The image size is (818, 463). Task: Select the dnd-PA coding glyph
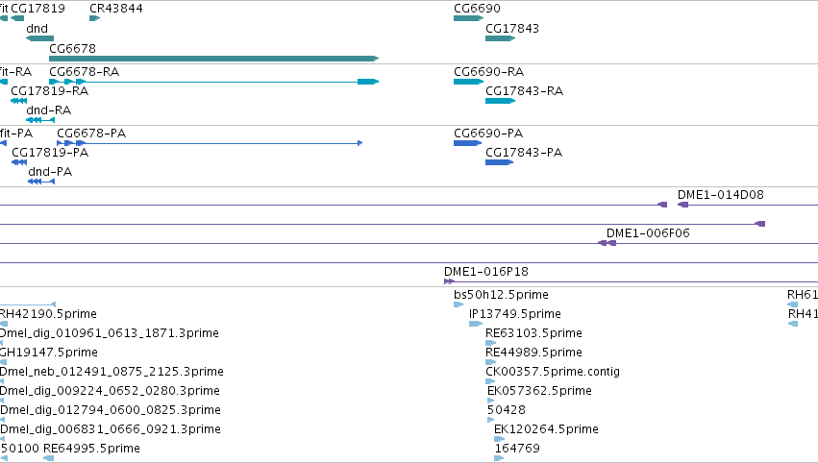click(41, 182)
